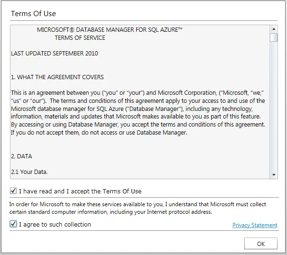This screenshot has width=287, height=255.
Task: Click the agreement paragraph starting 'This is an agreement'
Action: (138, 109)
